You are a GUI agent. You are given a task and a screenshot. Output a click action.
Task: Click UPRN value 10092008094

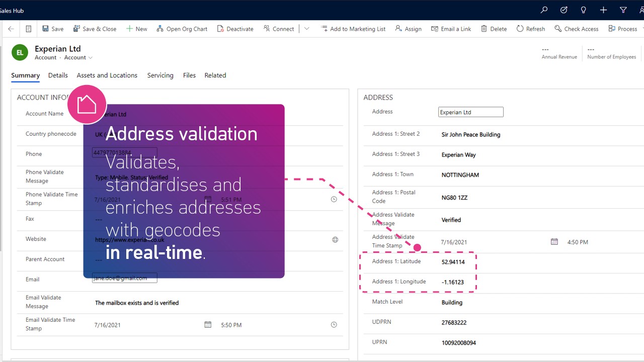459,342
